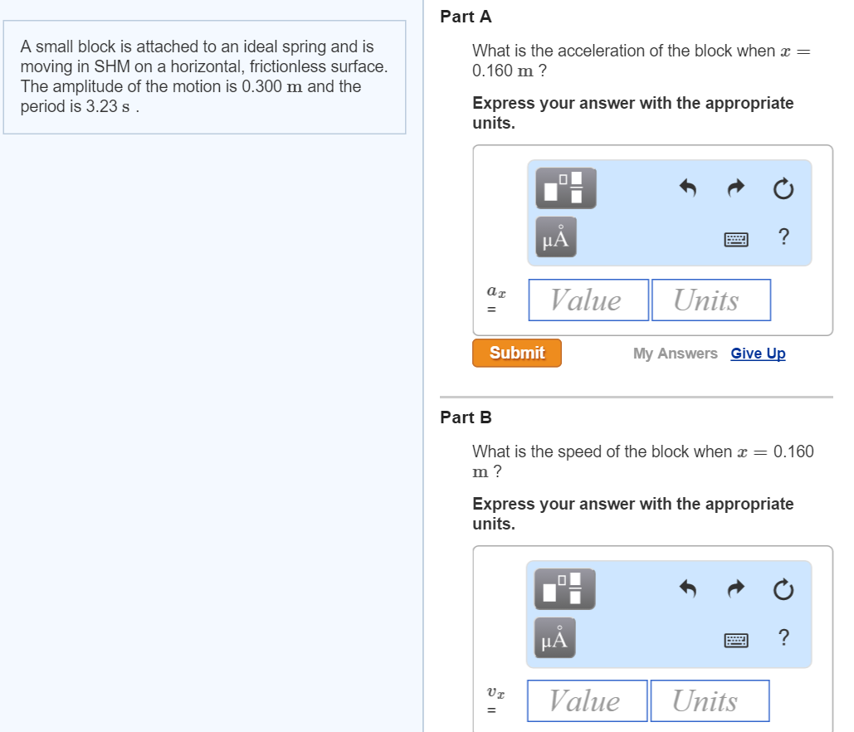The width and height of the screenshot is (854, 732).
Task: Reset the Part A answer field
Action: (783, 190)
